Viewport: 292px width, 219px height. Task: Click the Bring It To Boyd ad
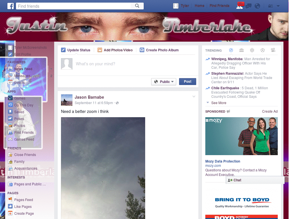click(242, 202)
